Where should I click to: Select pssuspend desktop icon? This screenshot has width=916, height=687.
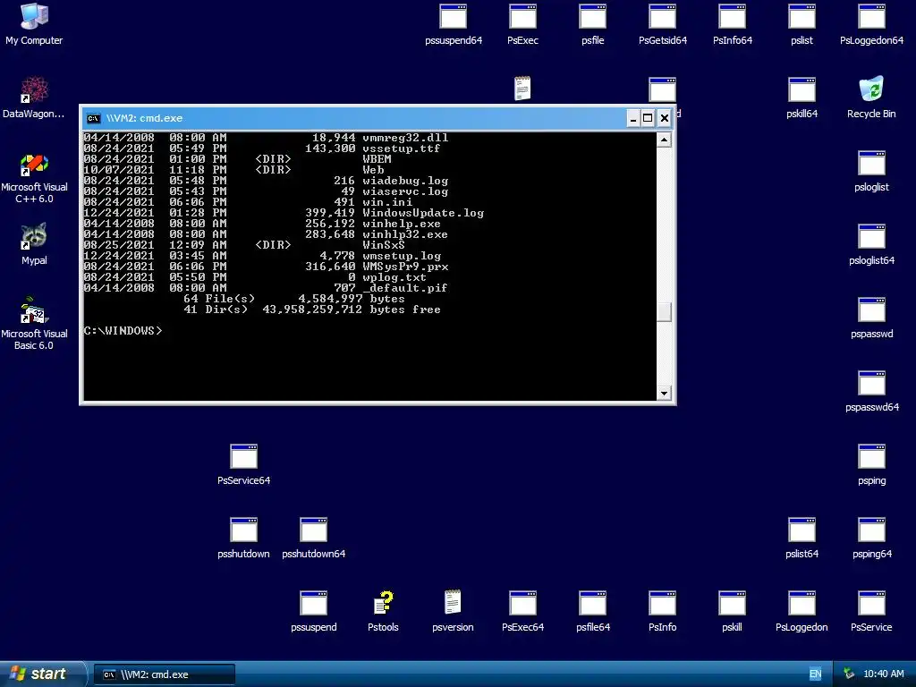pos(313,611)
